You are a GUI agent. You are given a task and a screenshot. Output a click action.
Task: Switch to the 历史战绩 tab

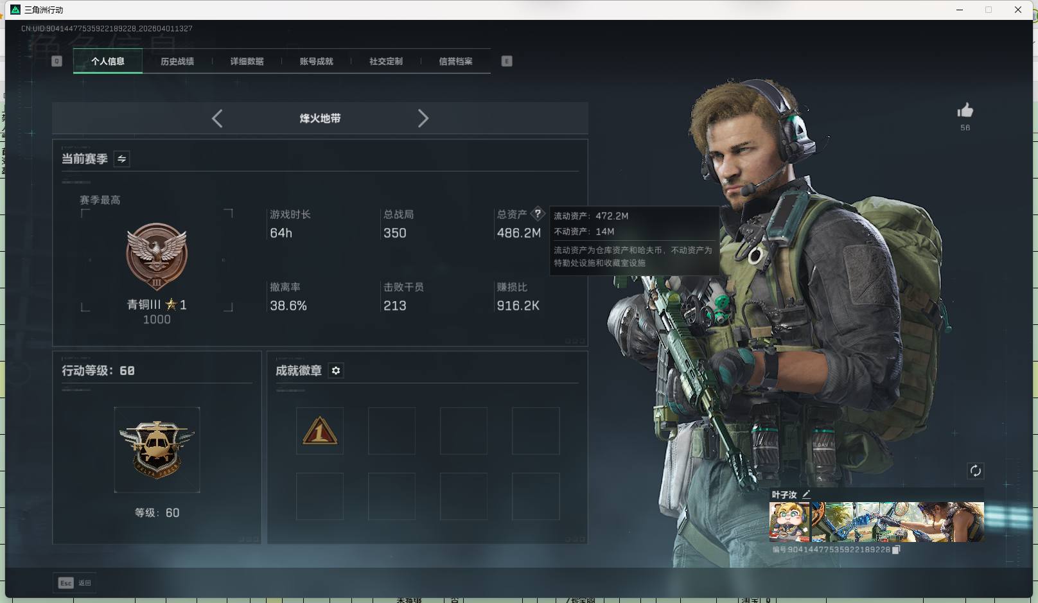pyautogui.click(x=177, y=62)
